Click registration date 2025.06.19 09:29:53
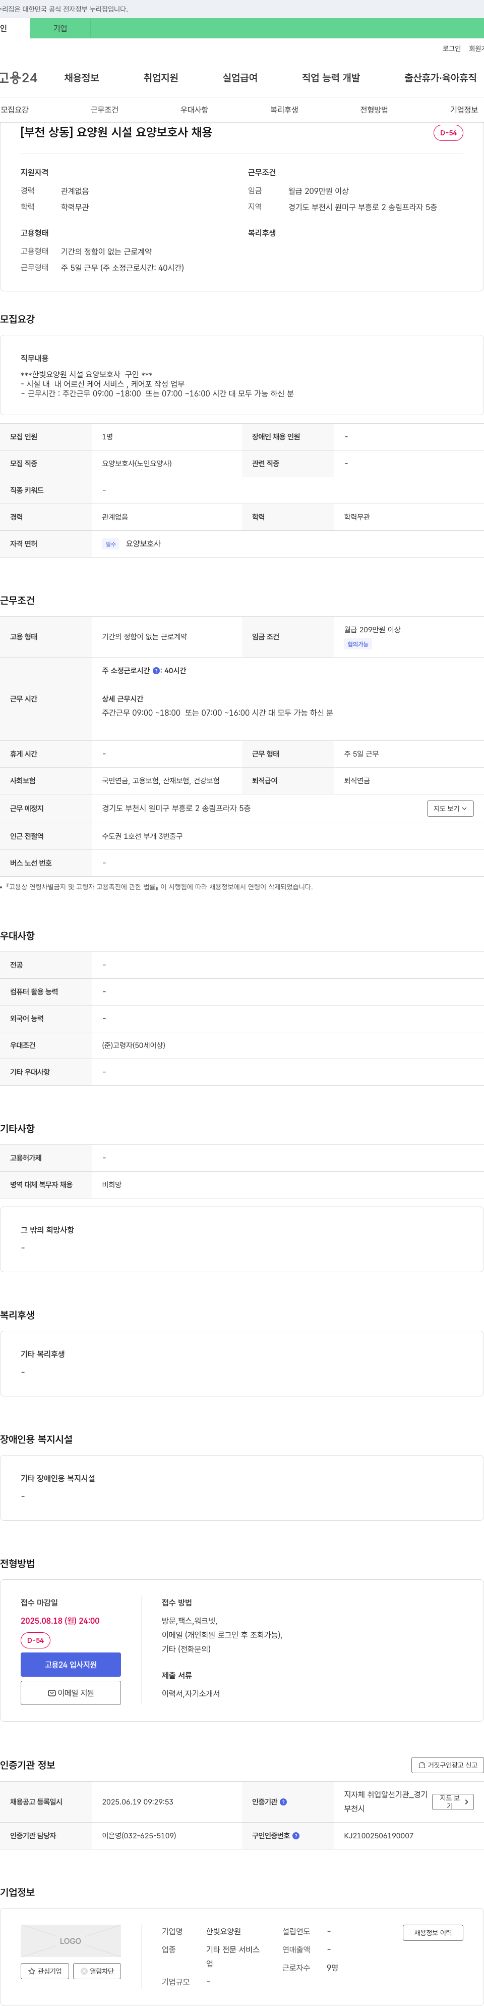 138,1802
